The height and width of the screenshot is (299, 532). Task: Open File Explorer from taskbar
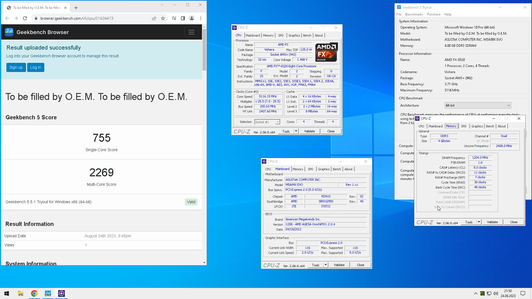coord(21,293)
